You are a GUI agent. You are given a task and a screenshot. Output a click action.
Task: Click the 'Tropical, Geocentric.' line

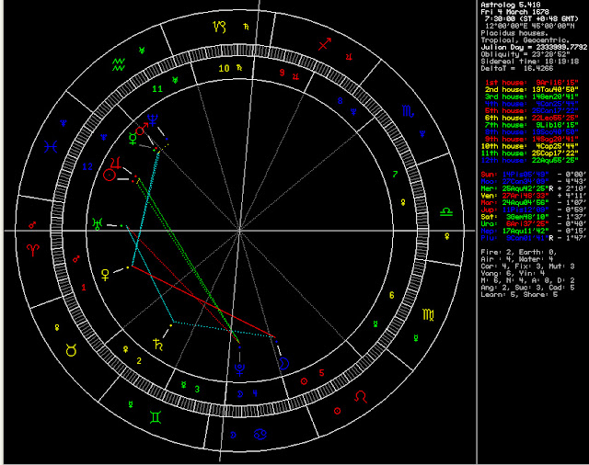(x=525, y=40)
